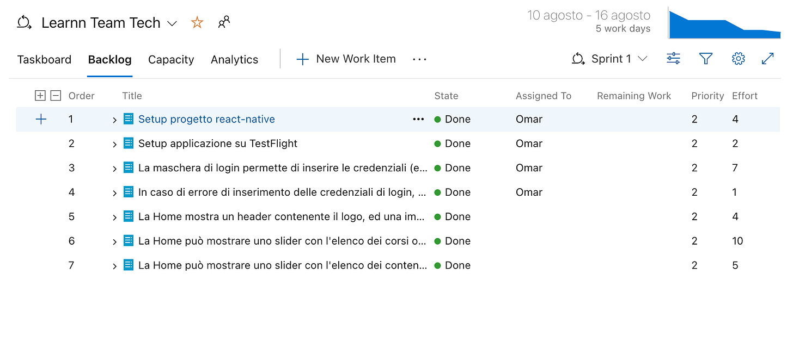The image size is (793, 342).
Task: Expand the slider elenco dei corsi row
Action: click(114, 241)
